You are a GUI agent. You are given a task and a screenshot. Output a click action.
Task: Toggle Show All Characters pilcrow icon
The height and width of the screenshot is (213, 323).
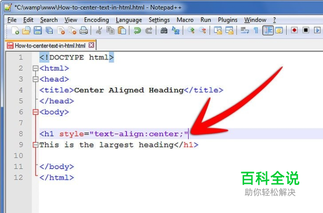pyautogui.click(x=256, y=30)
